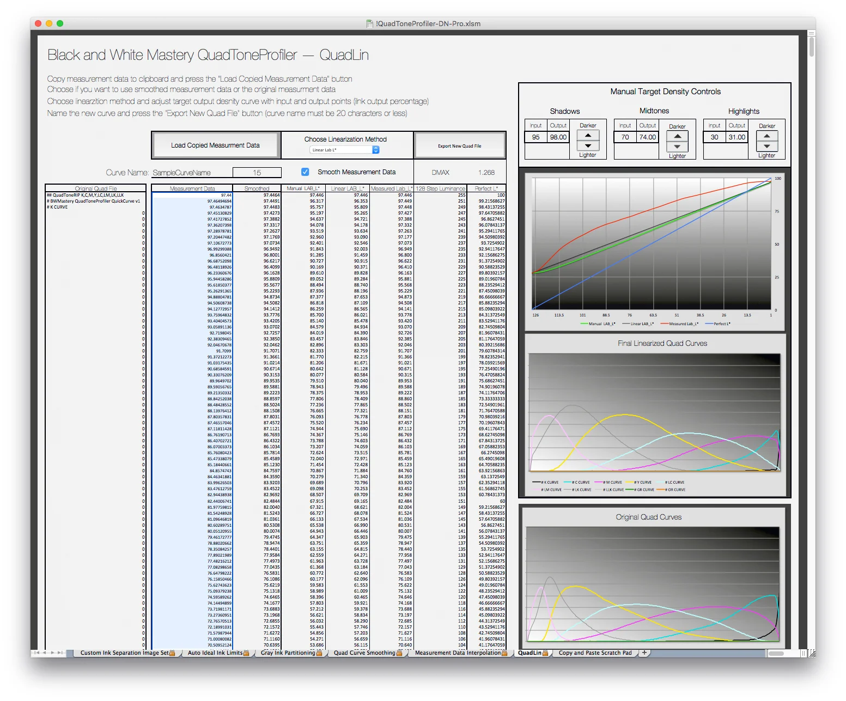This screenshot has height=701, width=846.
Task: Click the # C CURVE legend entry
Action: click(577, 482)
